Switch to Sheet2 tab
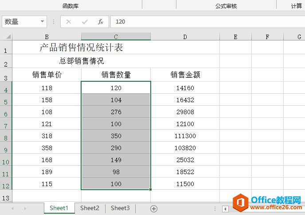305x215 pixels. (90, 208)
